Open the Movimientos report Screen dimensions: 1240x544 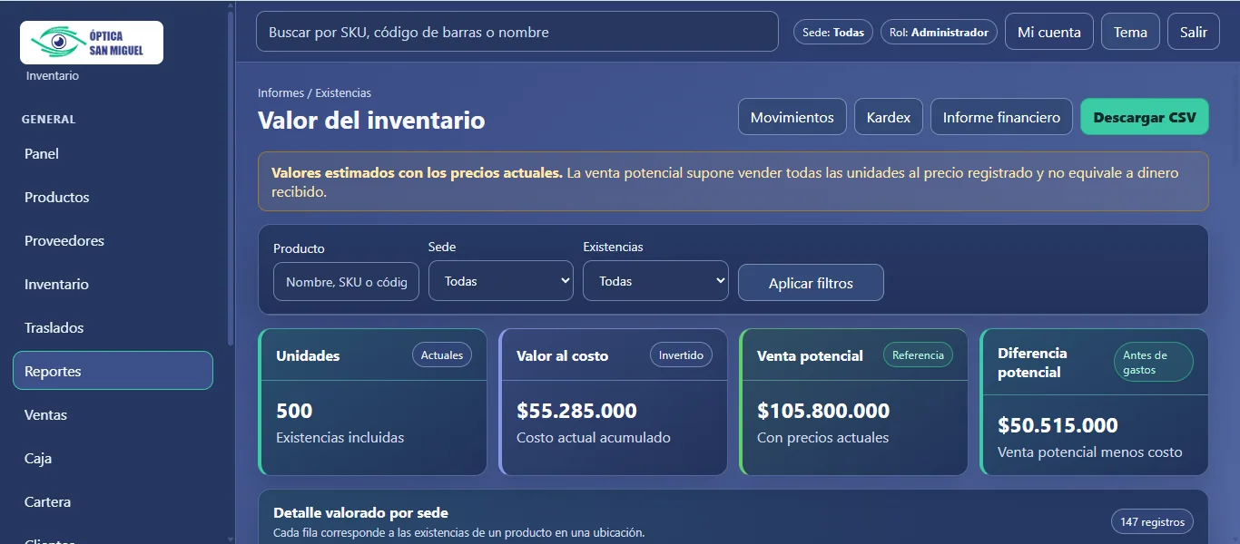[x=792, y=117]
